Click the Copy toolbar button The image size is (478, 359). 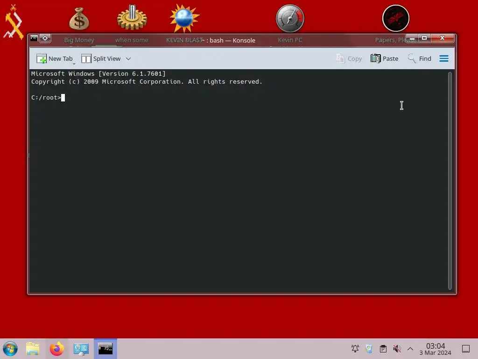coord(349,58)
